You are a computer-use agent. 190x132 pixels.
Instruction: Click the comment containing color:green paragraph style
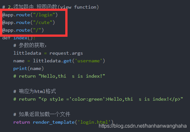pos(98,99)
